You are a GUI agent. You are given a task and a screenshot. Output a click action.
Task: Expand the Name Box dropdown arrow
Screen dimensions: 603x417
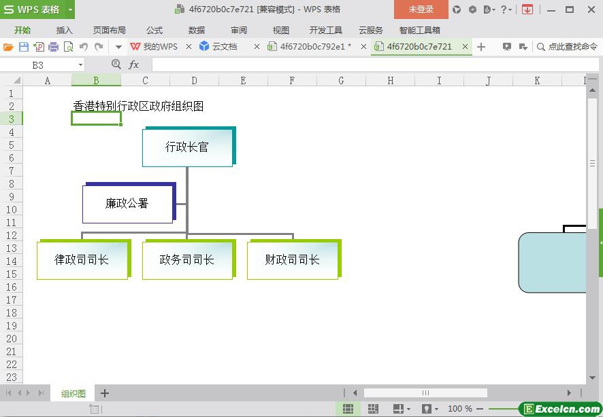tap(81, 65)
